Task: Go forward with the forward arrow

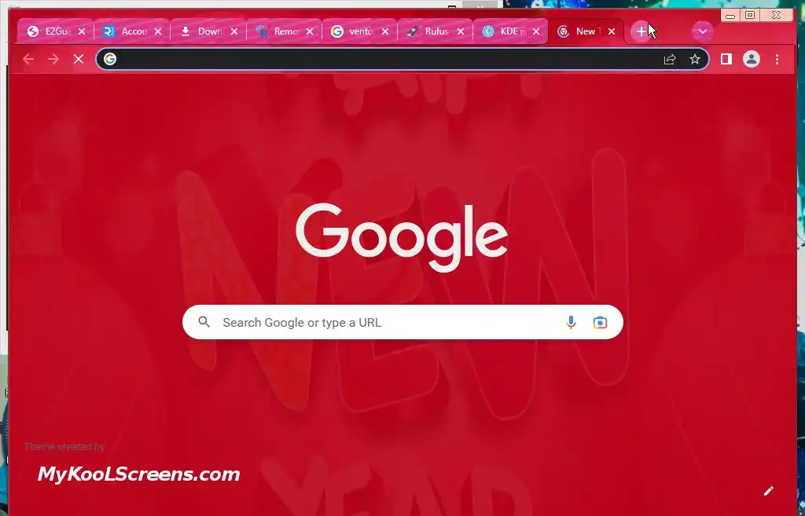Action: (53, 60)
